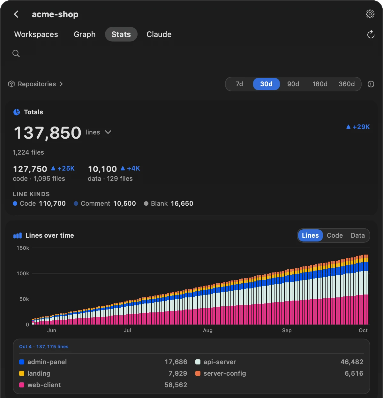
Task: Click the landing legend label
Action: click(x=39, y=373)
